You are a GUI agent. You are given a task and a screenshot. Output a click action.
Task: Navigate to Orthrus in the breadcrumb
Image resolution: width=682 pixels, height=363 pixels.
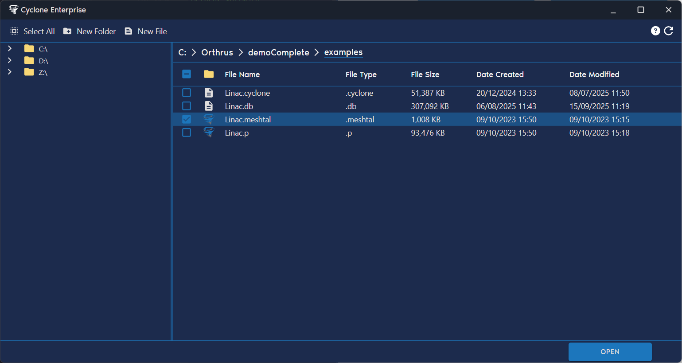(217, 52)
